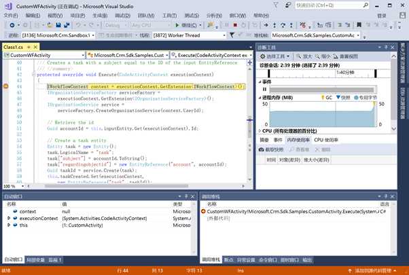Click the account avatar icon top right

point(402,16)
